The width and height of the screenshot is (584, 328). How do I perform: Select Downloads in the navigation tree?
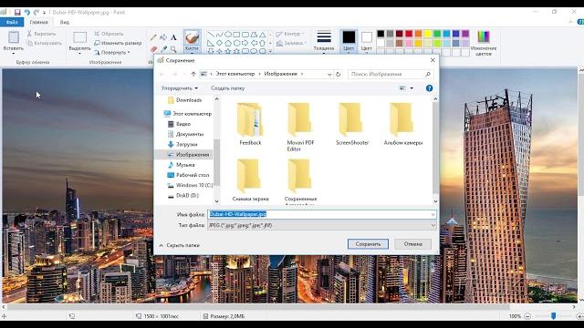pyautogui.click(x=189, y=100)
